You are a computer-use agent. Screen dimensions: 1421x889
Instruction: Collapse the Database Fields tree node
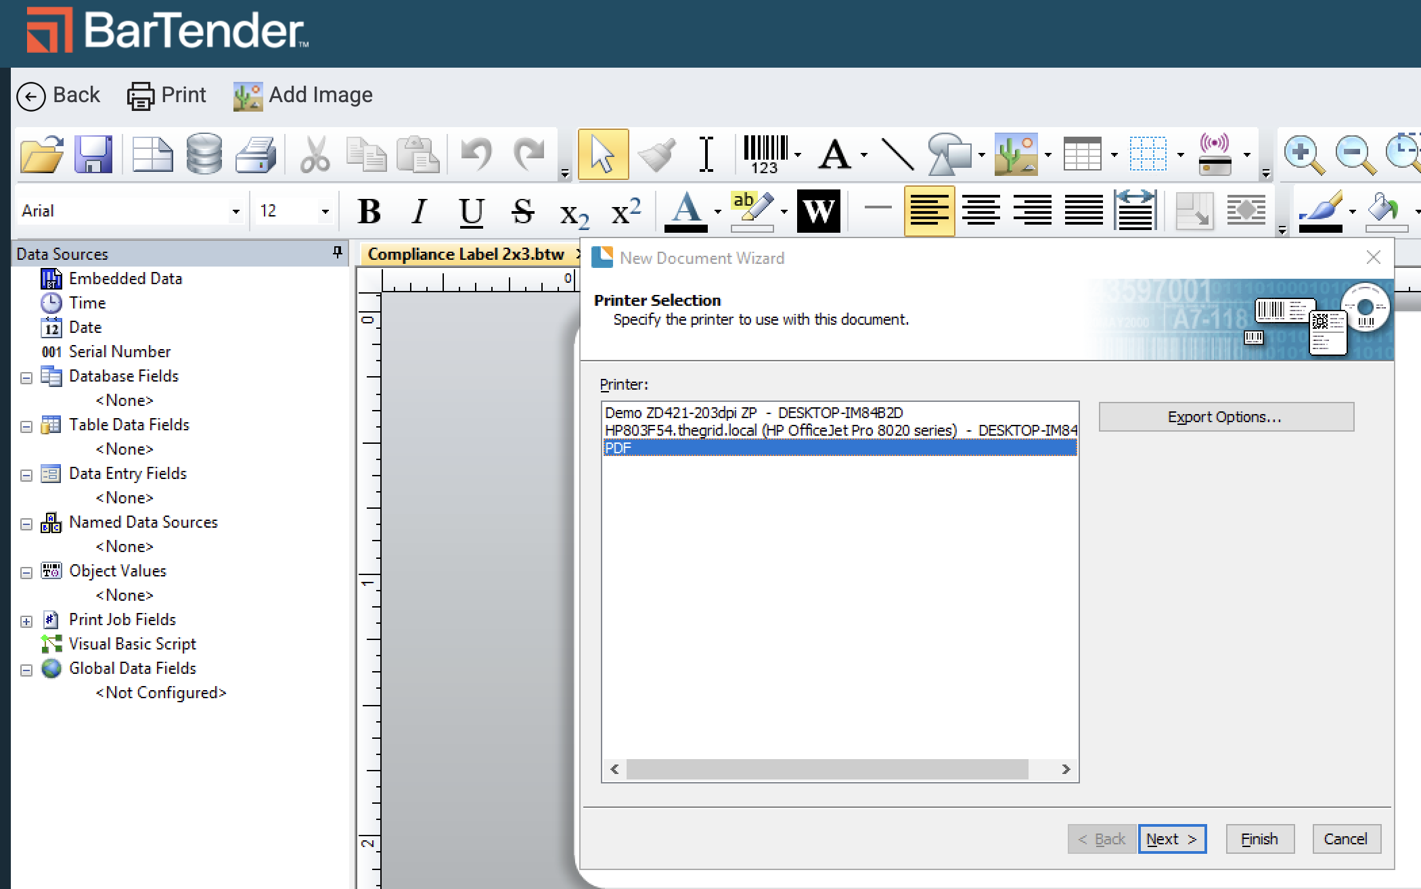(26, 378)
